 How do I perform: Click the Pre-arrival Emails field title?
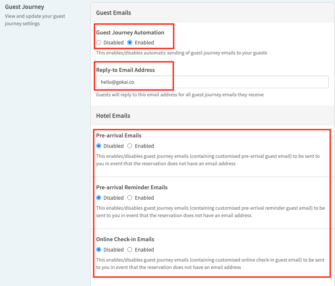119,136
